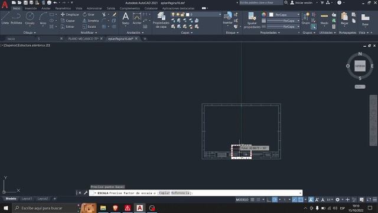The width and height of the screenshot is (378, 213).
Task: Expand the Propiedades panel
Action: click(x=270, y=33)
